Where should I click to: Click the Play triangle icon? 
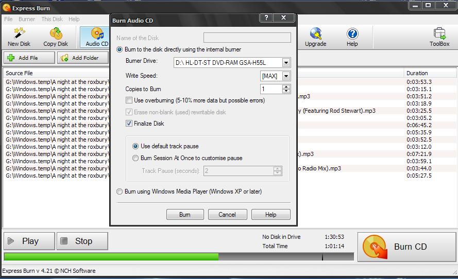[x=11, y=241]
